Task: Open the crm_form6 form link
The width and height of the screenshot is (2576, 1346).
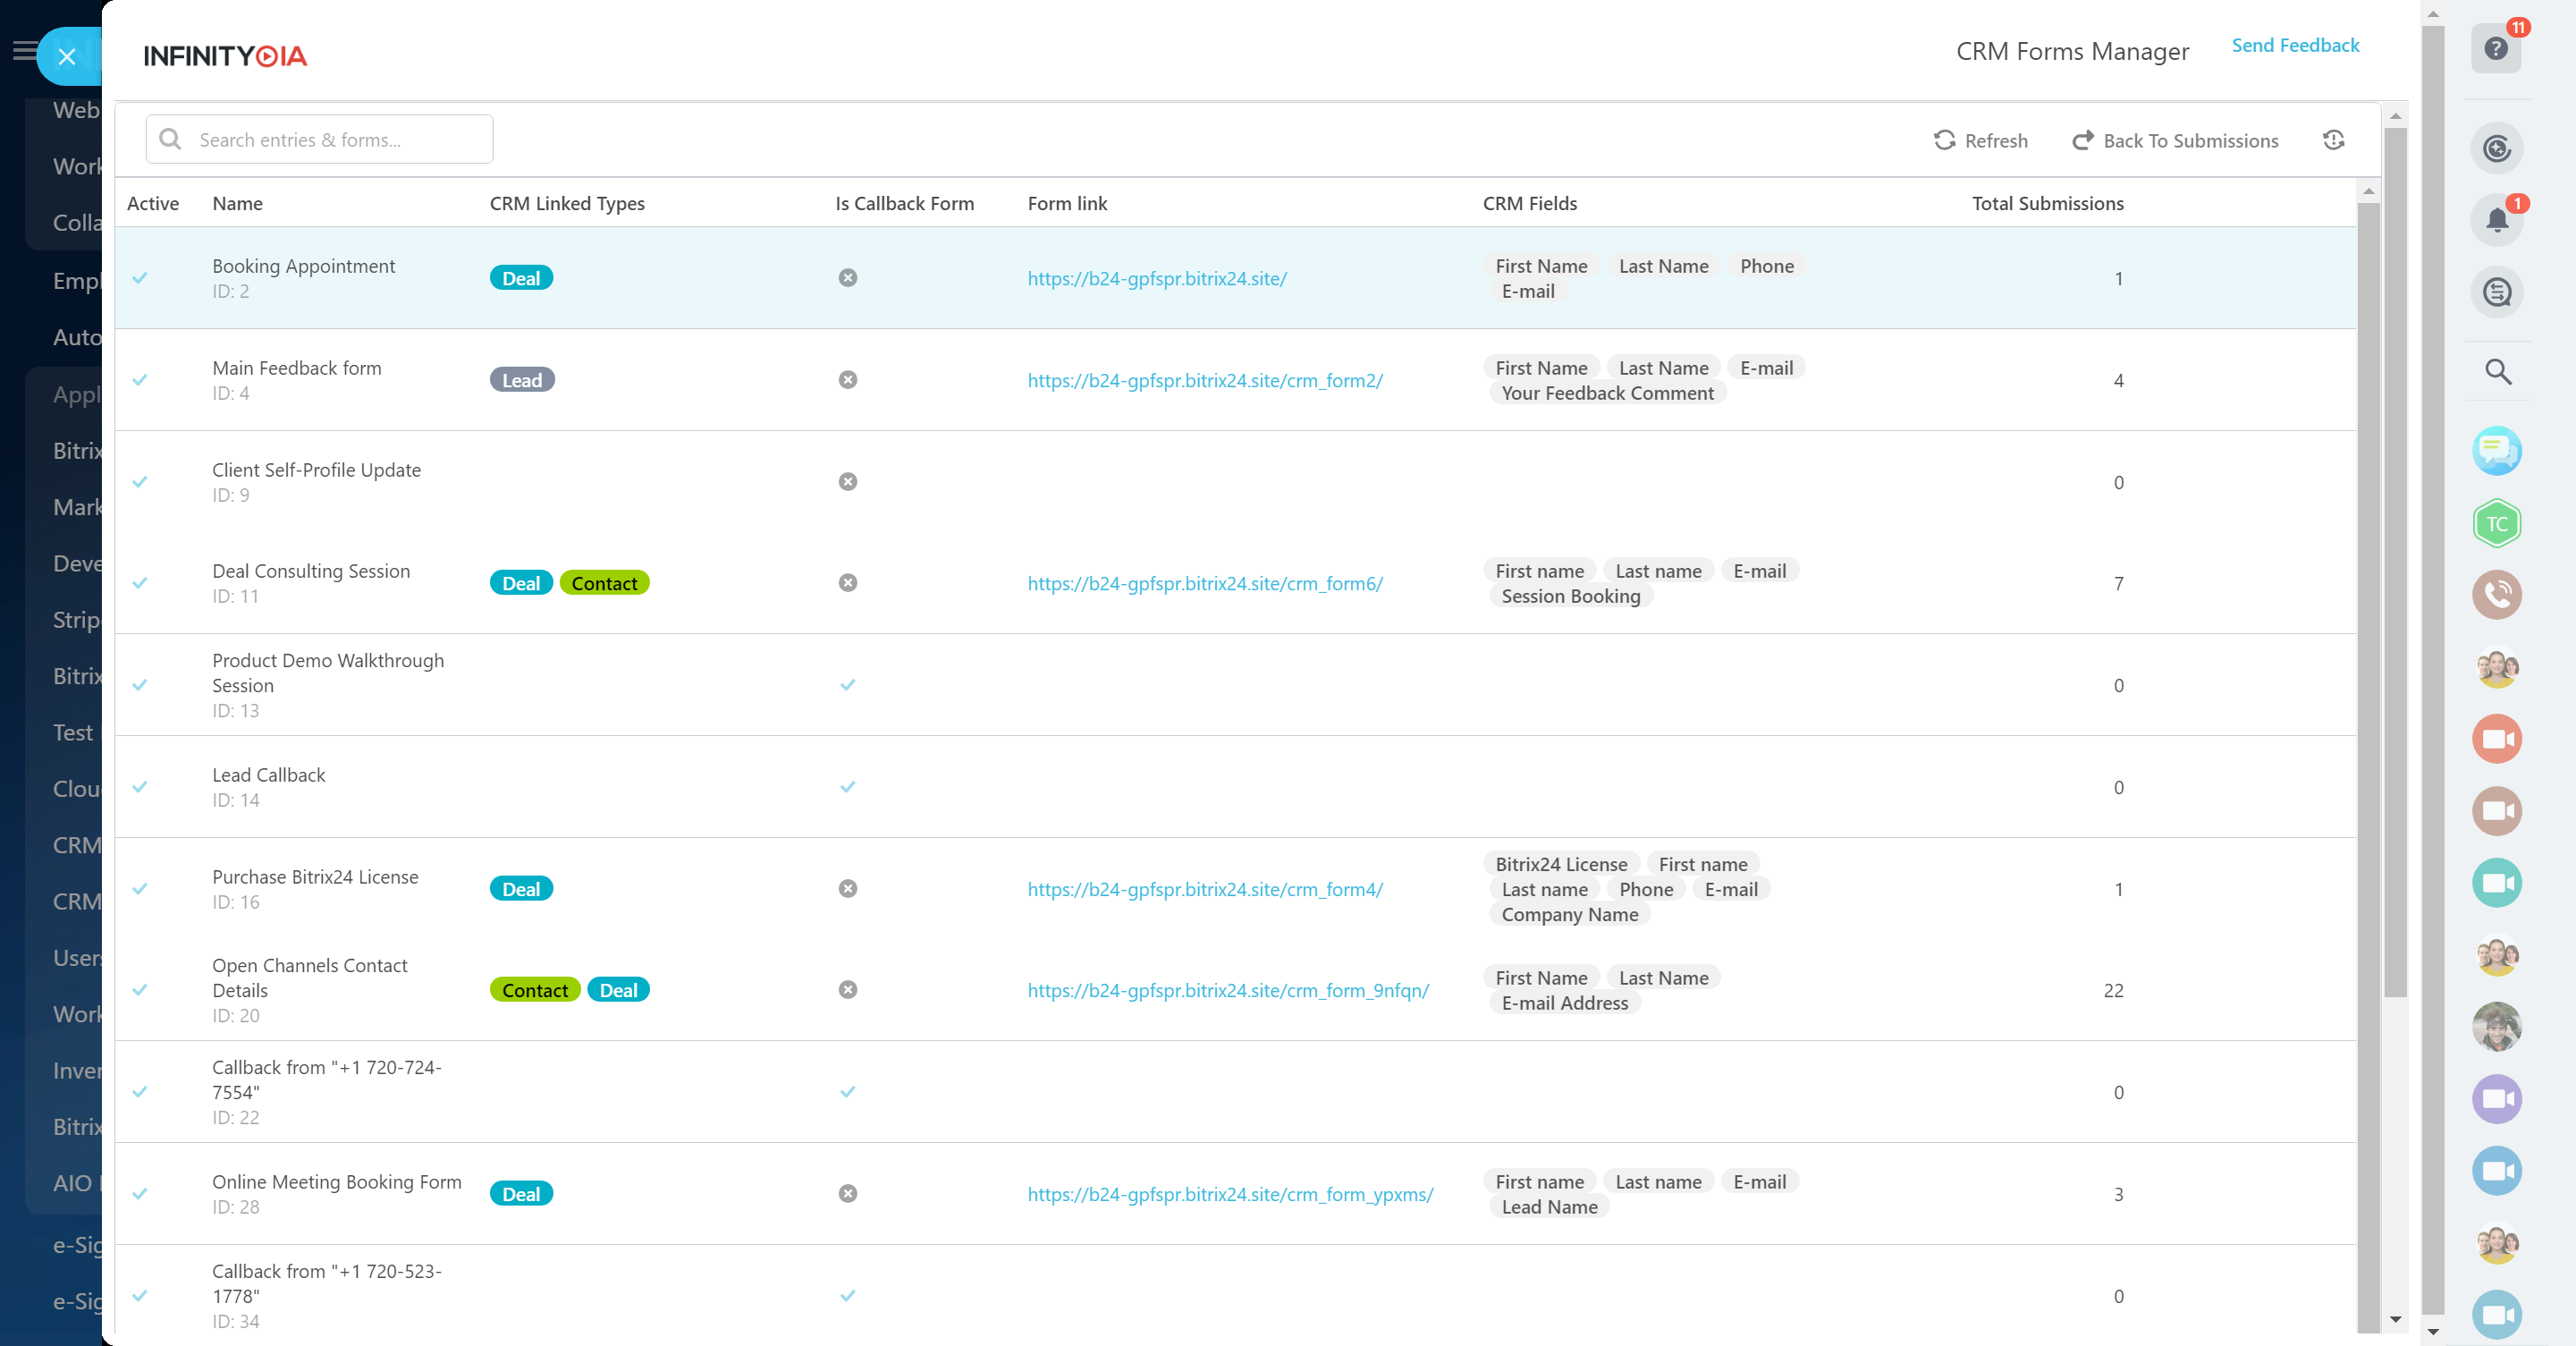Action: [x=1204, y=583]
